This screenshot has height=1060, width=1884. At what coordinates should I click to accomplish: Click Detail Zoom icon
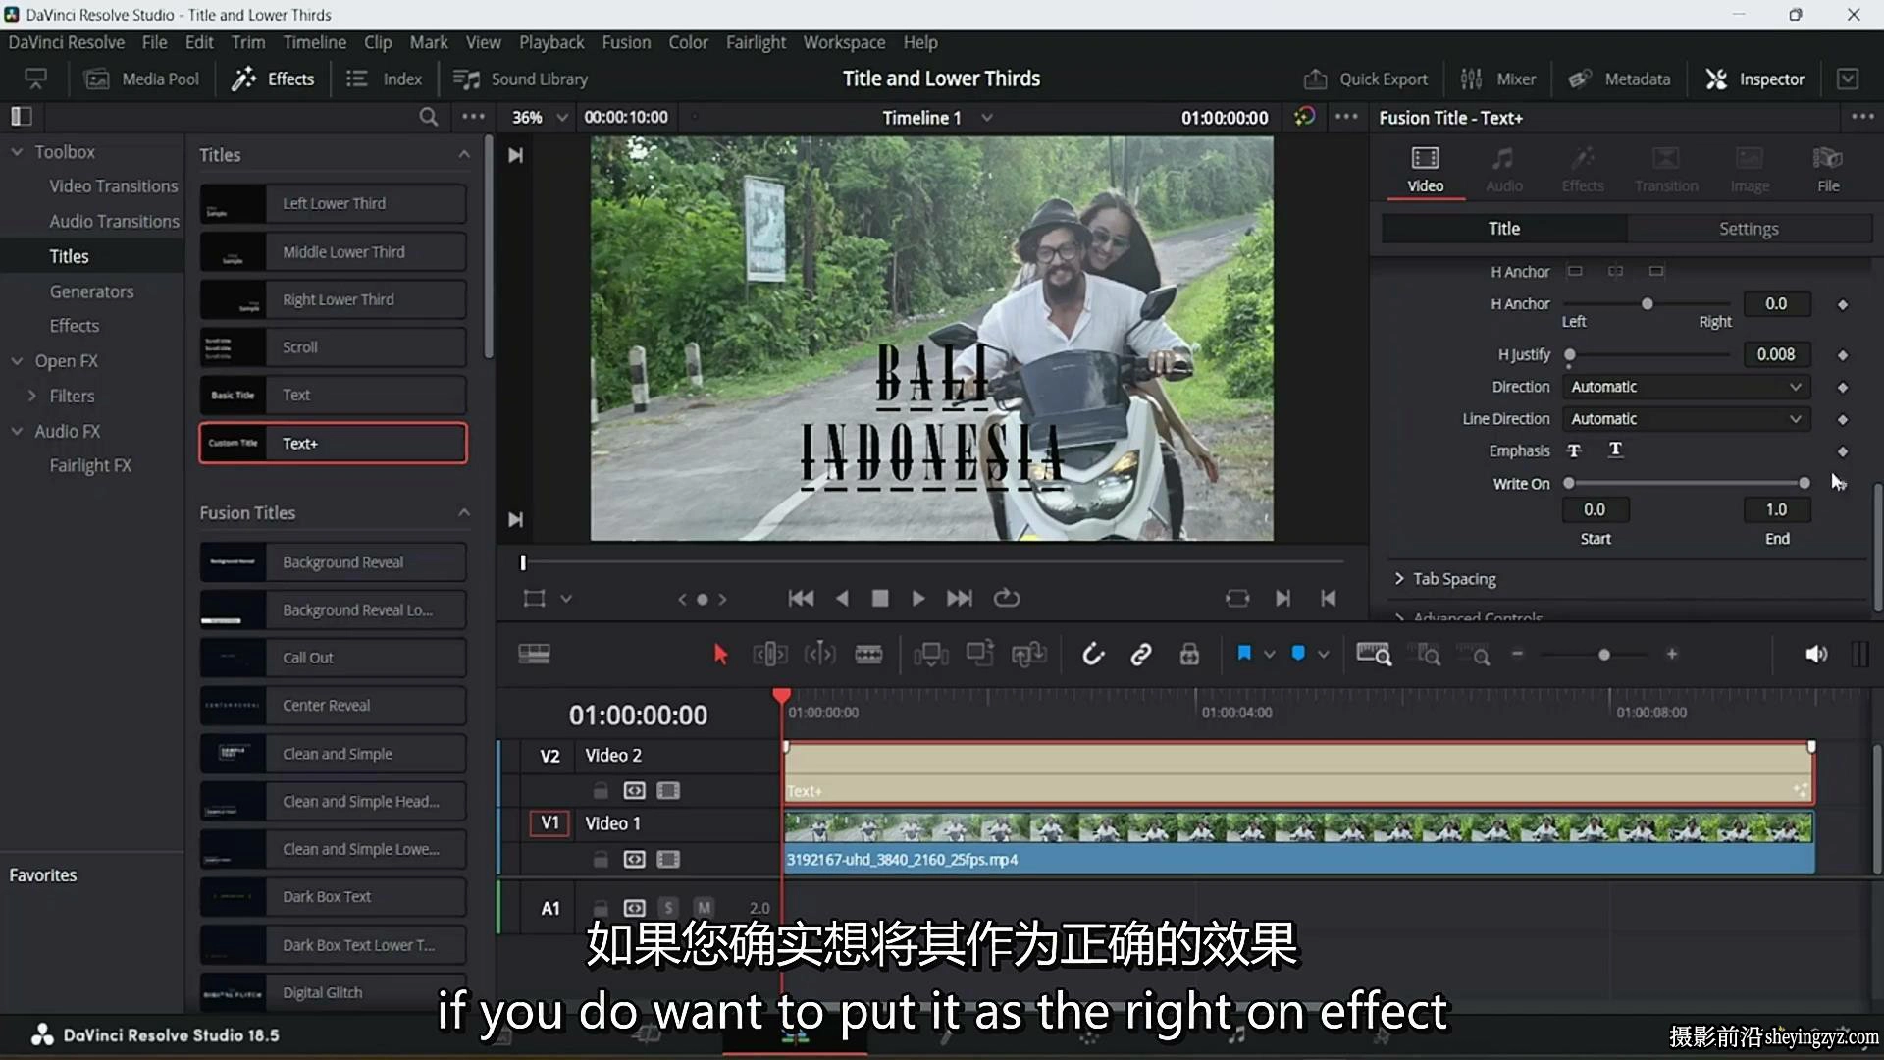1425,654
